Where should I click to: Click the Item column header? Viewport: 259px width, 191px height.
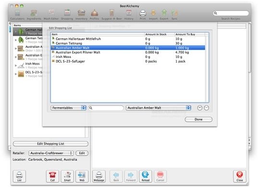98,34
